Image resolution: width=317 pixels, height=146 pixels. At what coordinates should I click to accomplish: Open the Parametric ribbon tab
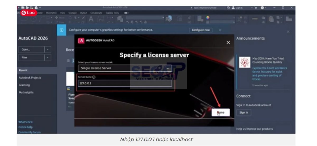tap(51, 13)
